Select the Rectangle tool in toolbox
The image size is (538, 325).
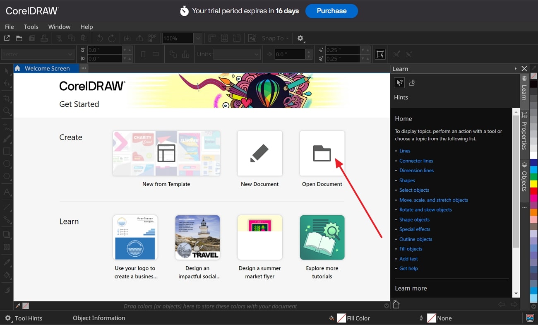pyautogui.click(x=7, y=152)
